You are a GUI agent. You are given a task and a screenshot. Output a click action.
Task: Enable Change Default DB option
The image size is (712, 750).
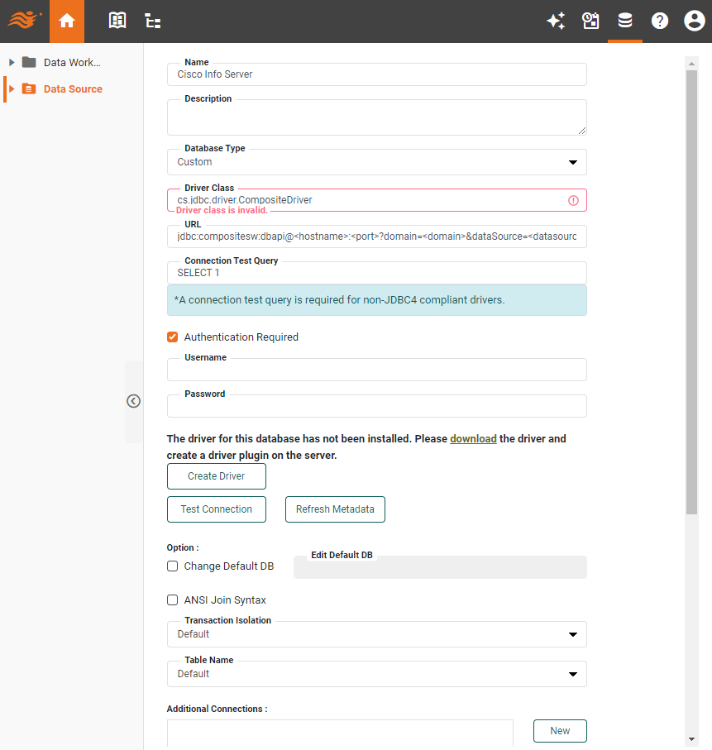172,566
